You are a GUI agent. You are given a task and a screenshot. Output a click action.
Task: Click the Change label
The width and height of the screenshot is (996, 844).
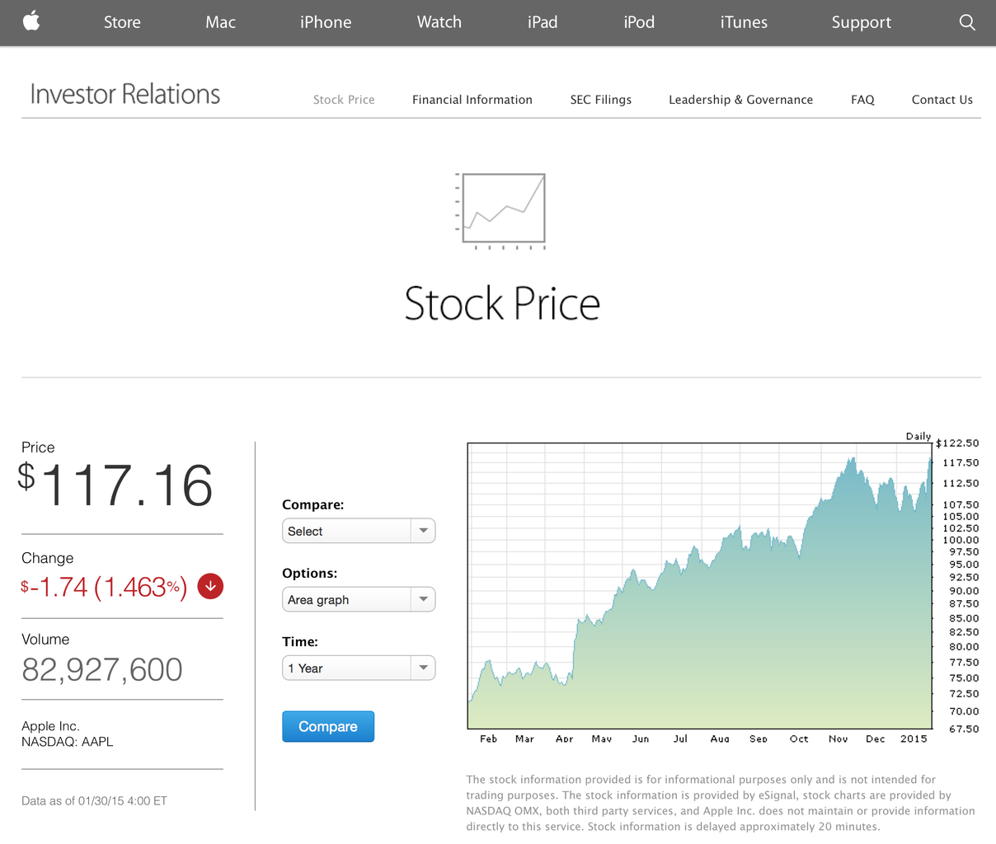coord(47,558)
